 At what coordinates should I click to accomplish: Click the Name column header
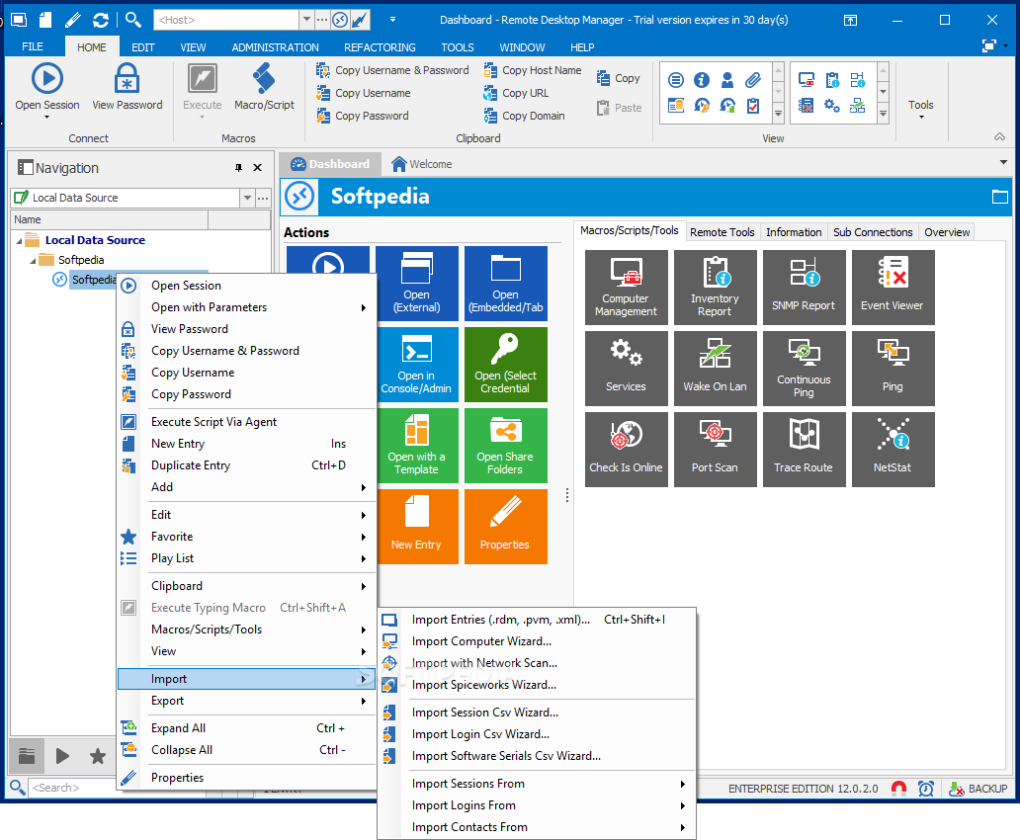(x=110, y=220)
